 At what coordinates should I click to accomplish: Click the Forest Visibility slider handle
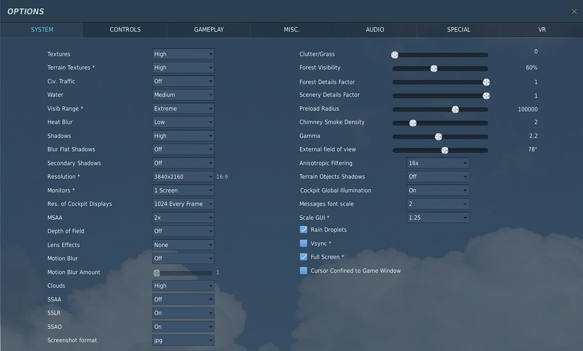click(434, 68)
